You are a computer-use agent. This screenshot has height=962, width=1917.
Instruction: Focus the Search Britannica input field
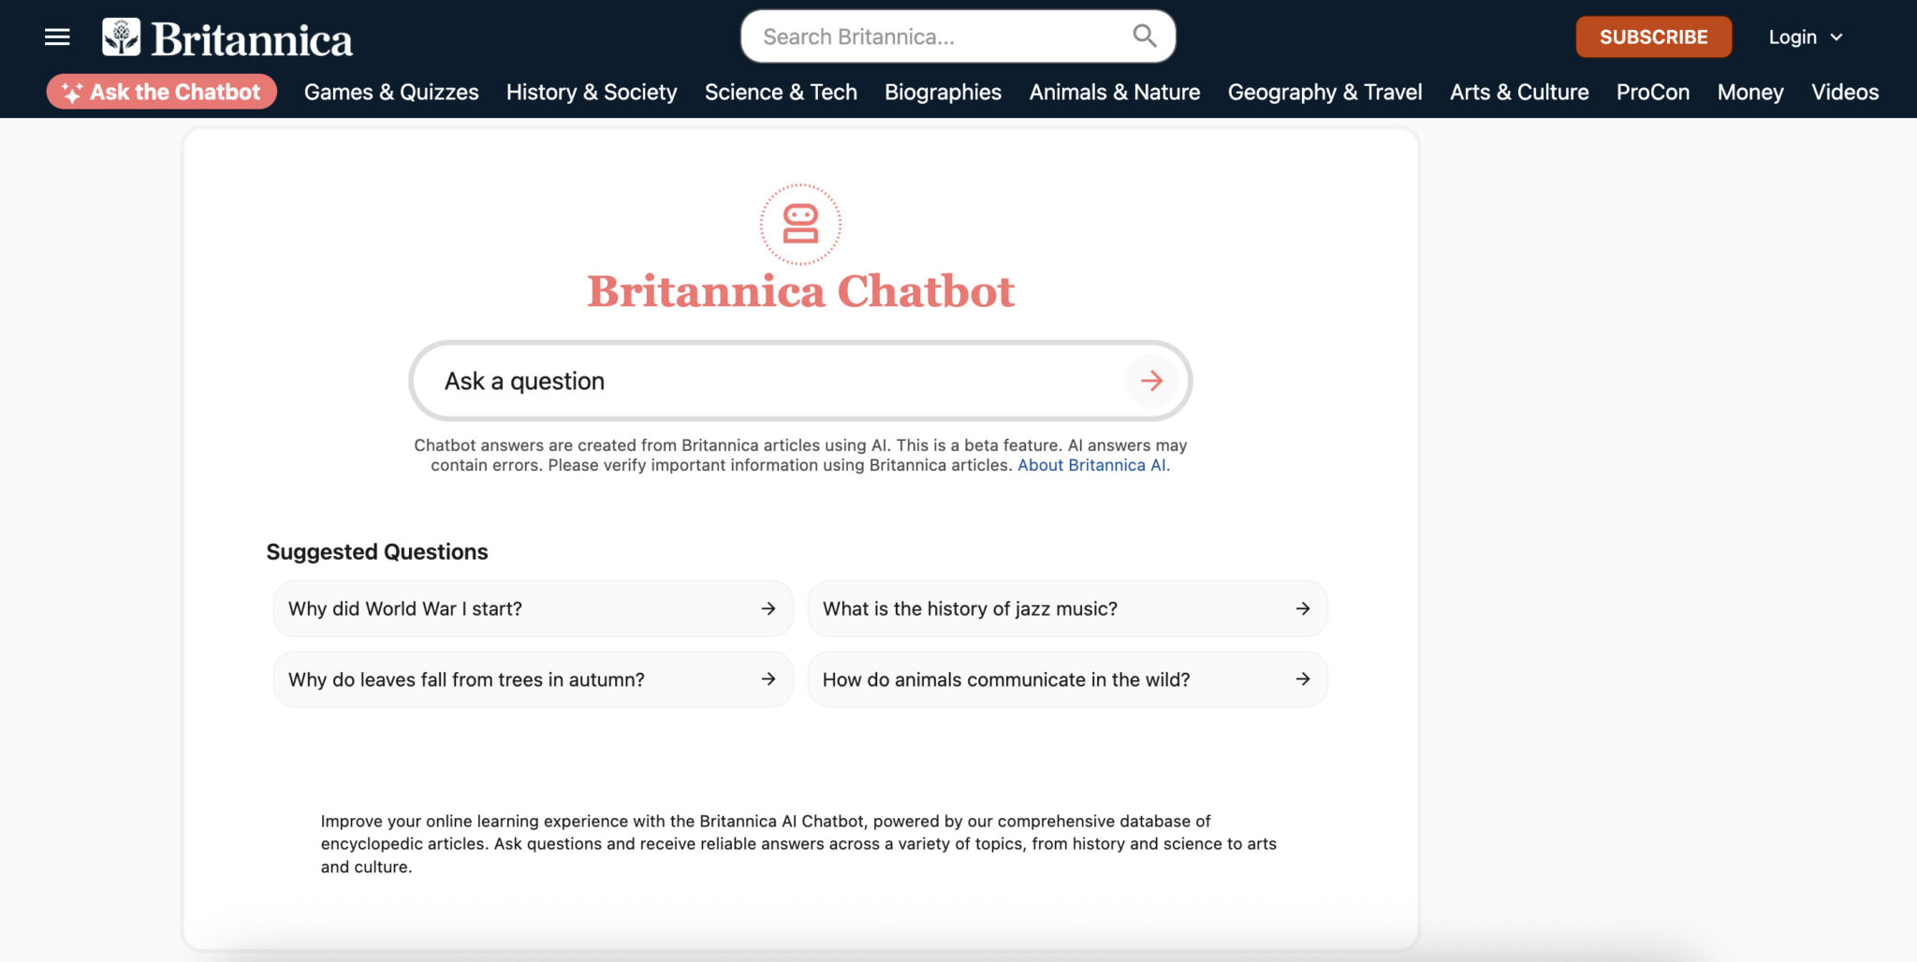[x=936, y=36]
